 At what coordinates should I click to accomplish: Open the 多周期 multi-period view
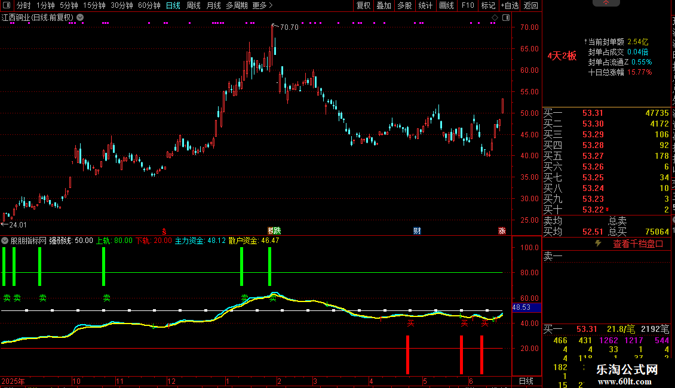pos(237,5)
